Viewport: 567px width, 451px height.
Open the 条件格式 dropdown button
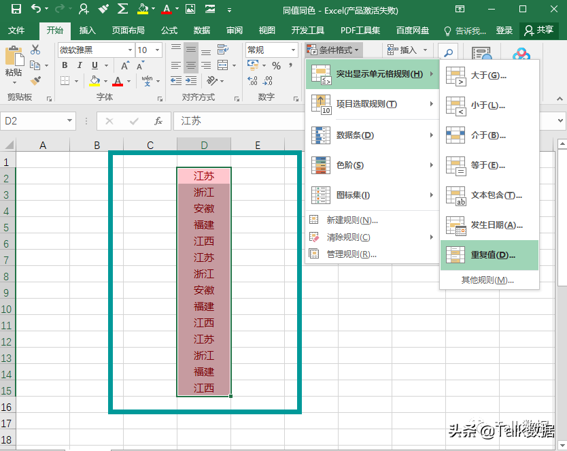333,50
